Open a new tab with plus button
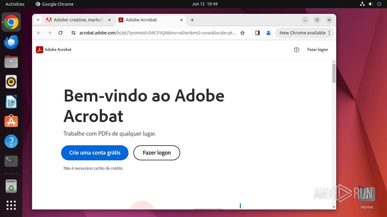The width and height of the screenshot is (387, 217). (192, 20)
